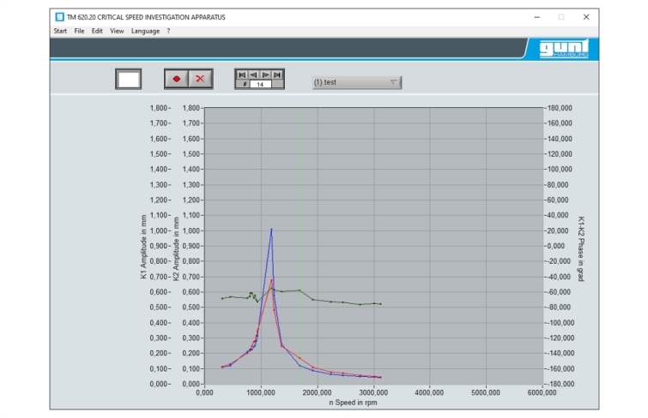The width and height of the screenshot is (648, 418).
Task: Click the '-180,000' phase axis tick label
Action: 560,384
